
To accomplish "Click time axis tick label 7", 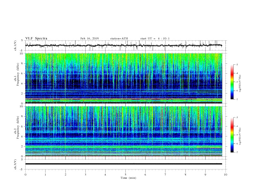I will tap(165, 175).
